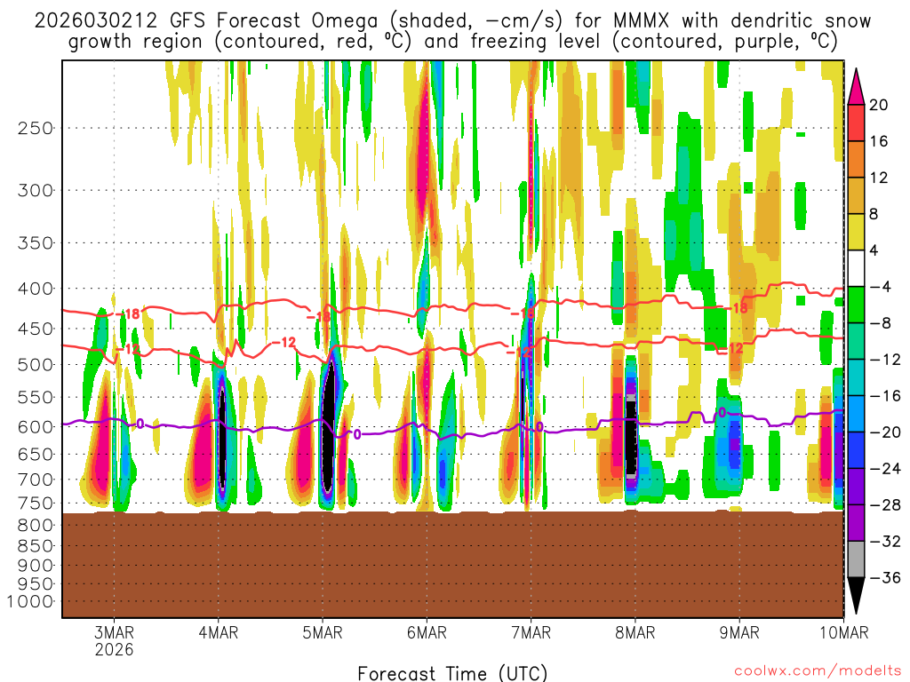Choose the green colorbar segment between -4 and -8

click(857, 305)
